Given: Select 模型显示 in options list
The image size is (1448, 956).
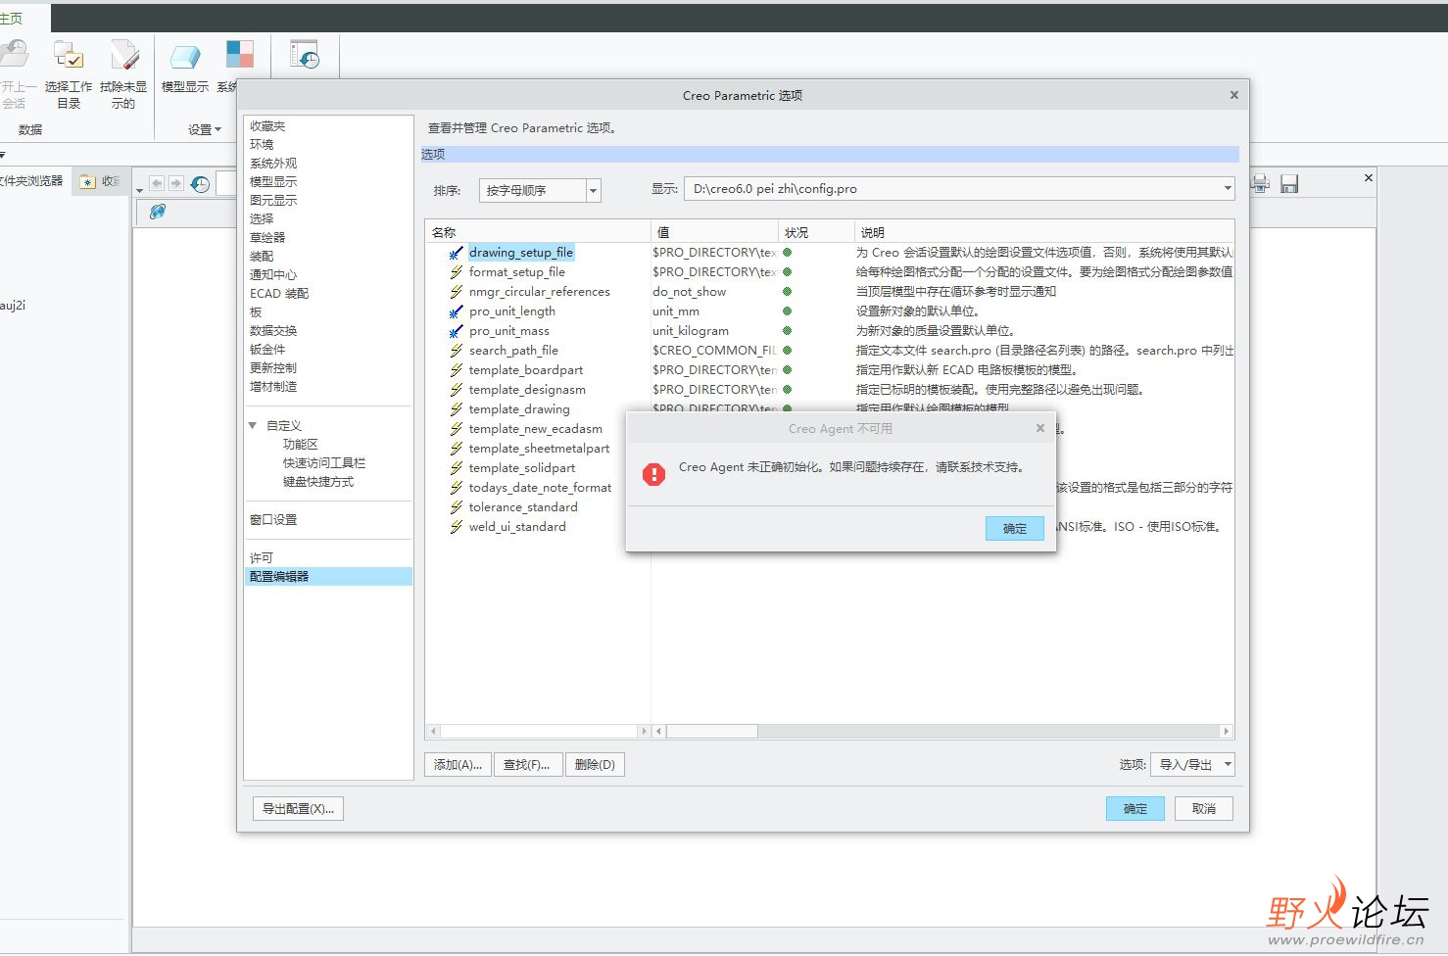Looking at the screenshot, I should point(273,182).
